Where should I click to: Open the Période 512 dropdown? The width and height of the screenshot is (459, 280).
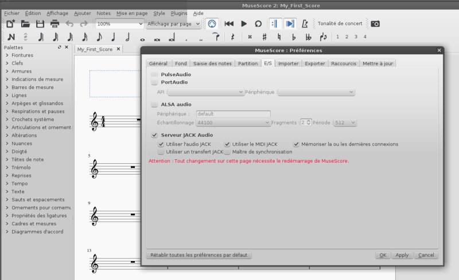tap(345, 123)
